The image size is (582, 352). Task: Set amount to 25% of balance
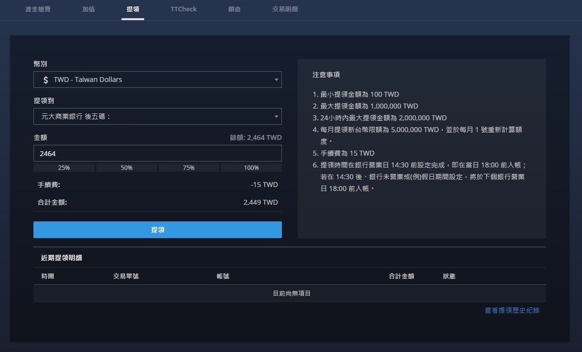pyautogui.click(x=64, y=168)
